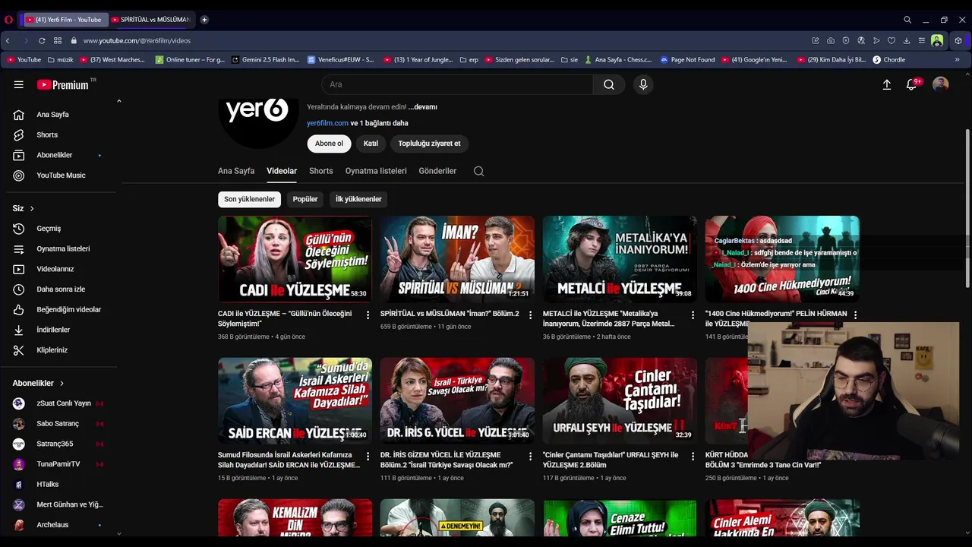
Task: Expand the Siz section chevron
Action: coord(32,208)
